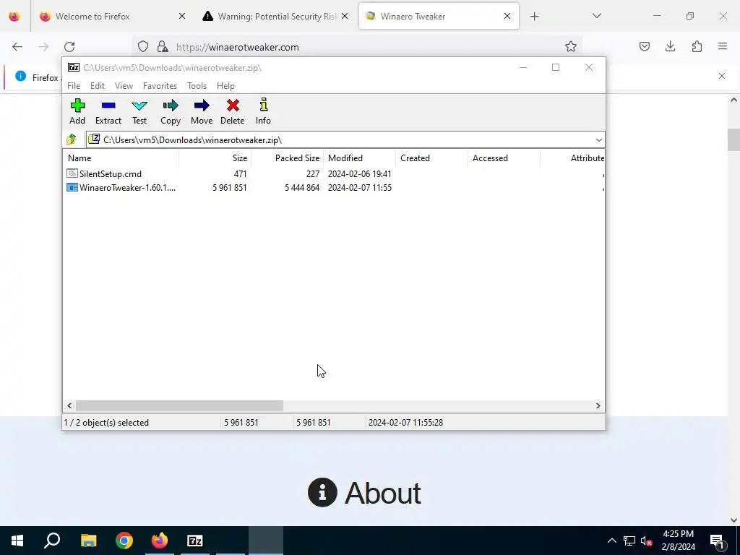Open a new Firefox tab
Viewport: 740px width, 555px height.
(x=534, y=17)
